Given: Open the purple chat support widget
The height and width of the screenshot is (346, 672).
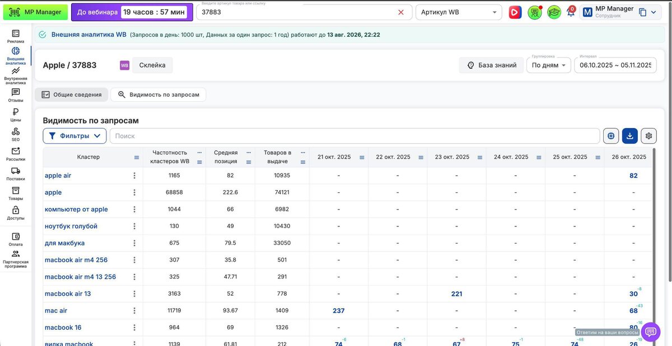Looking at the screenshot, I should coord(650,332).
